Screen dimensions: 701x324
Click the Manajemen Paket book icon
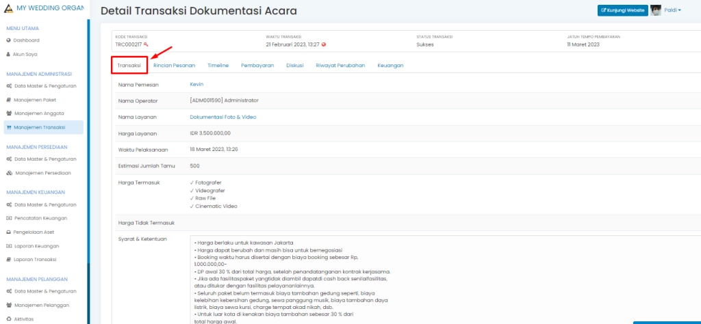(x=8, y=100)
